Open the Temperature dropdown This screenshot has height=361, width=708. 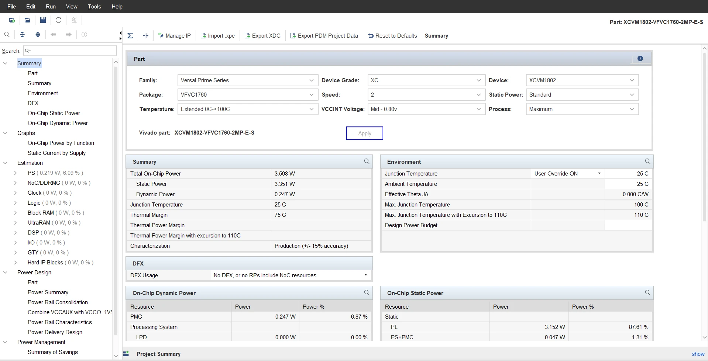[x=248, y=109]
